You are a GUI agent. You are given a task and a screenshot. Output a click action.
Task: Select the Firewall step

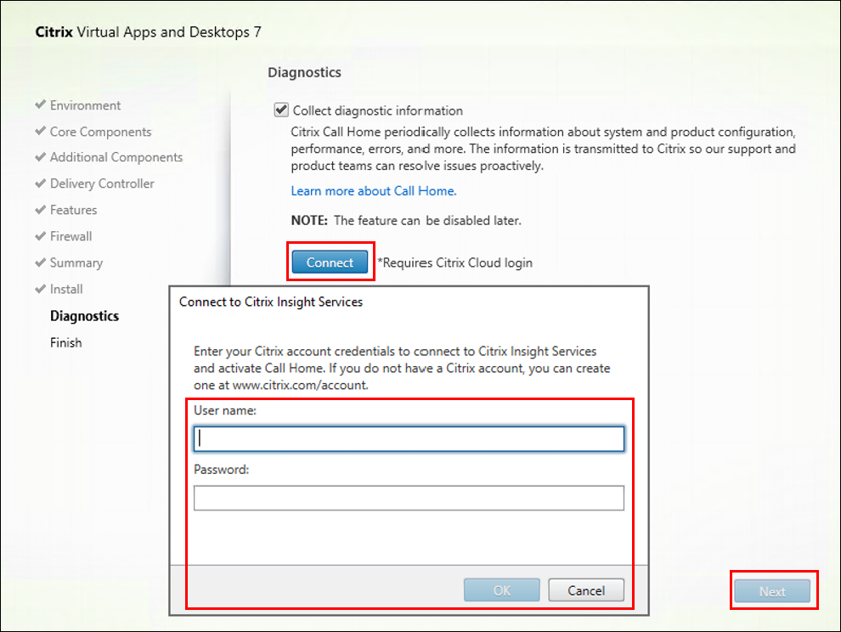click(71, 236)
